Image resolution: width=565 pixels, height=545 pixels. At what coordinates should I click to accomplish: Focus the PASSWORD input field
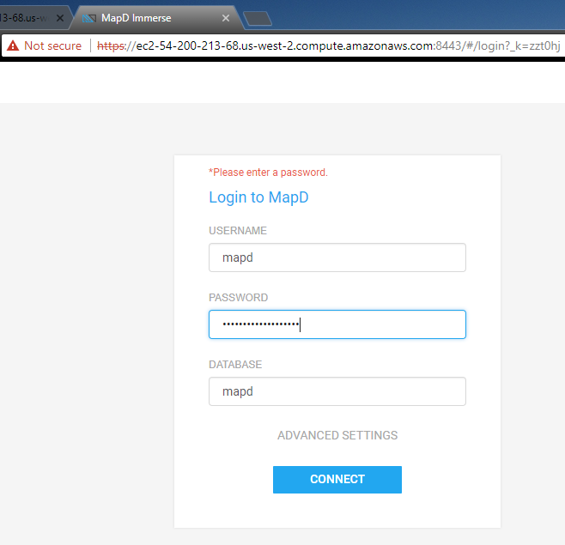(x=337, y=324)
